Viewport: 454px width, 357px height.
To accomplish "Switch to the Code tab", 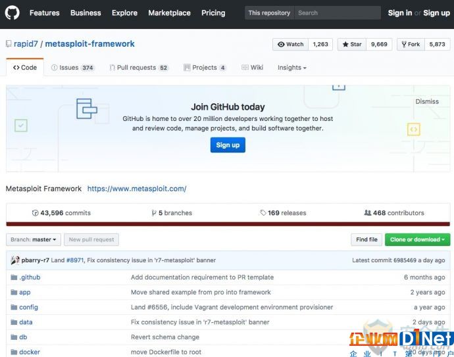I will pos(25,68).
